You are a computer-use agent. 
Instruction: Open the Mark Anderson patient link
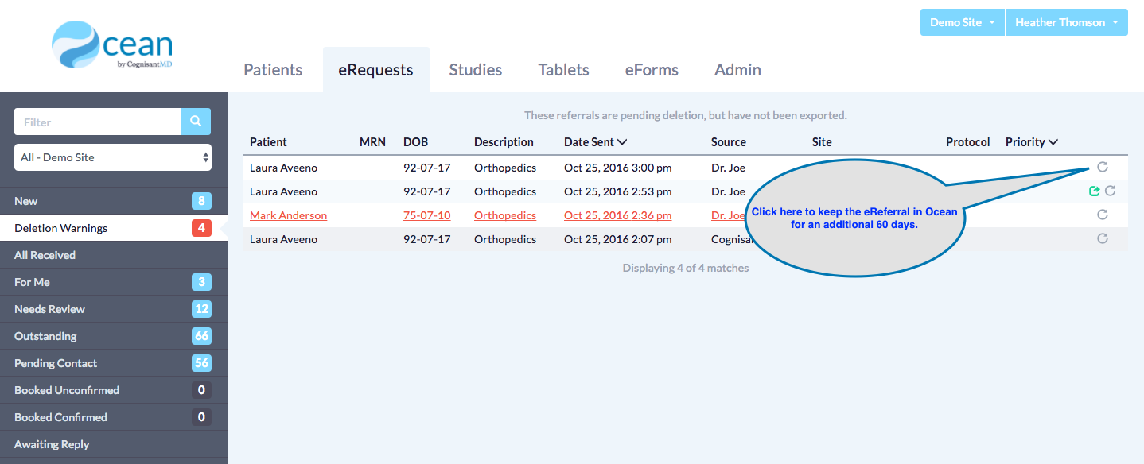(x=288, y=215)
